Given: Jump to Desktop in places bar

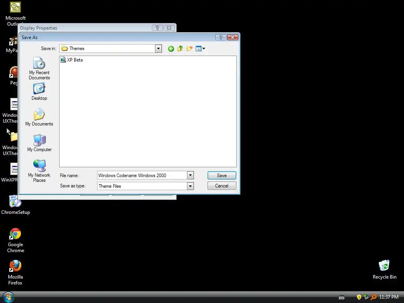Looking at the screenshot, I should (x=39, y=92).
